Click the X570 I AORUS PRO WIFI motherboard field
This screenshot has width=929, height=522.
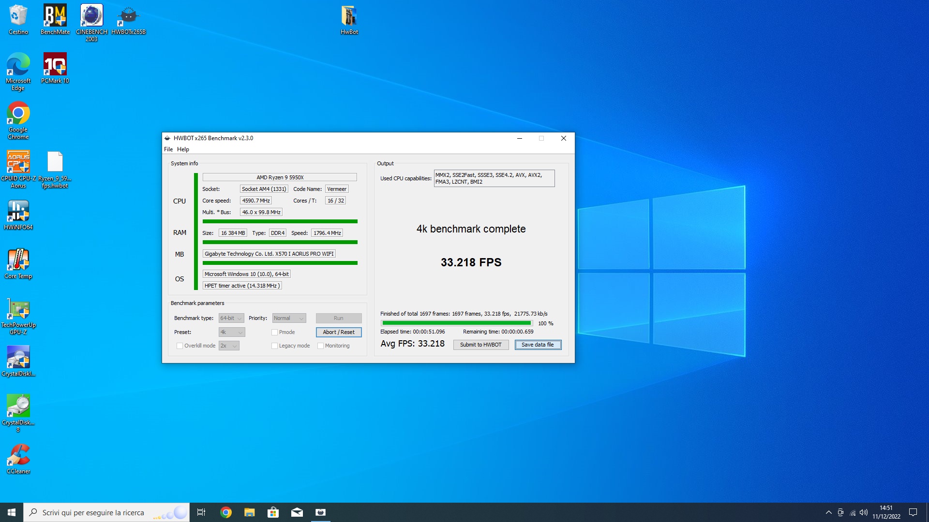point(269,254)
